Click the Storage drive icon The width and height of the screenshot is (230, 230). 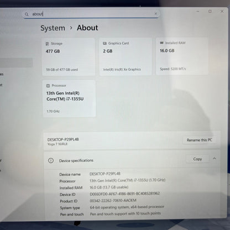click(x=47, y=44)
